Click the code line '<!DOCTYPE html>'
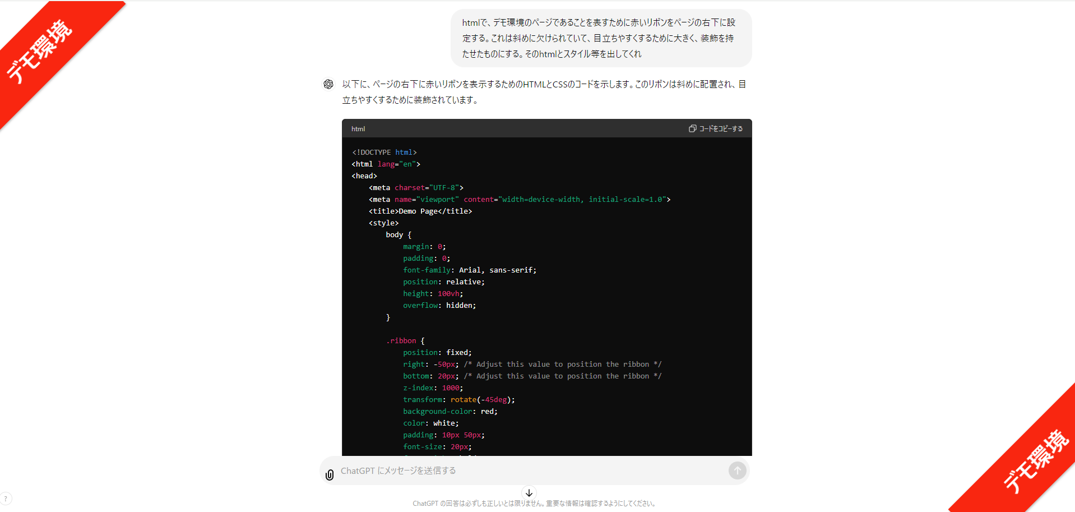 click(384, 153)
